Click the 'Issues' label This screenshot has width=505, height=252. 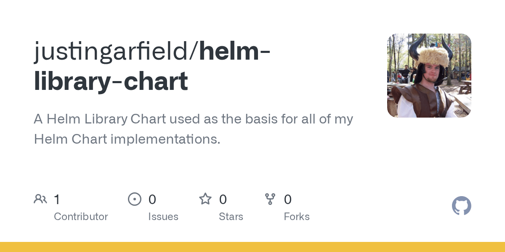point(163,217)
